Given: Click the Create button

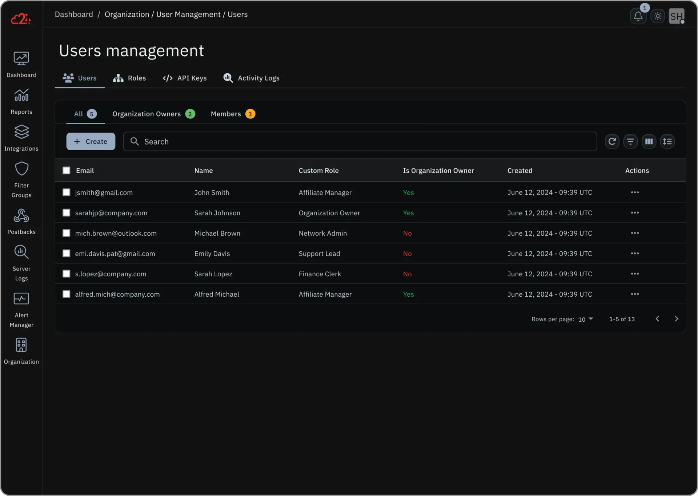Looking at the screenshot, I should point(91,141).
